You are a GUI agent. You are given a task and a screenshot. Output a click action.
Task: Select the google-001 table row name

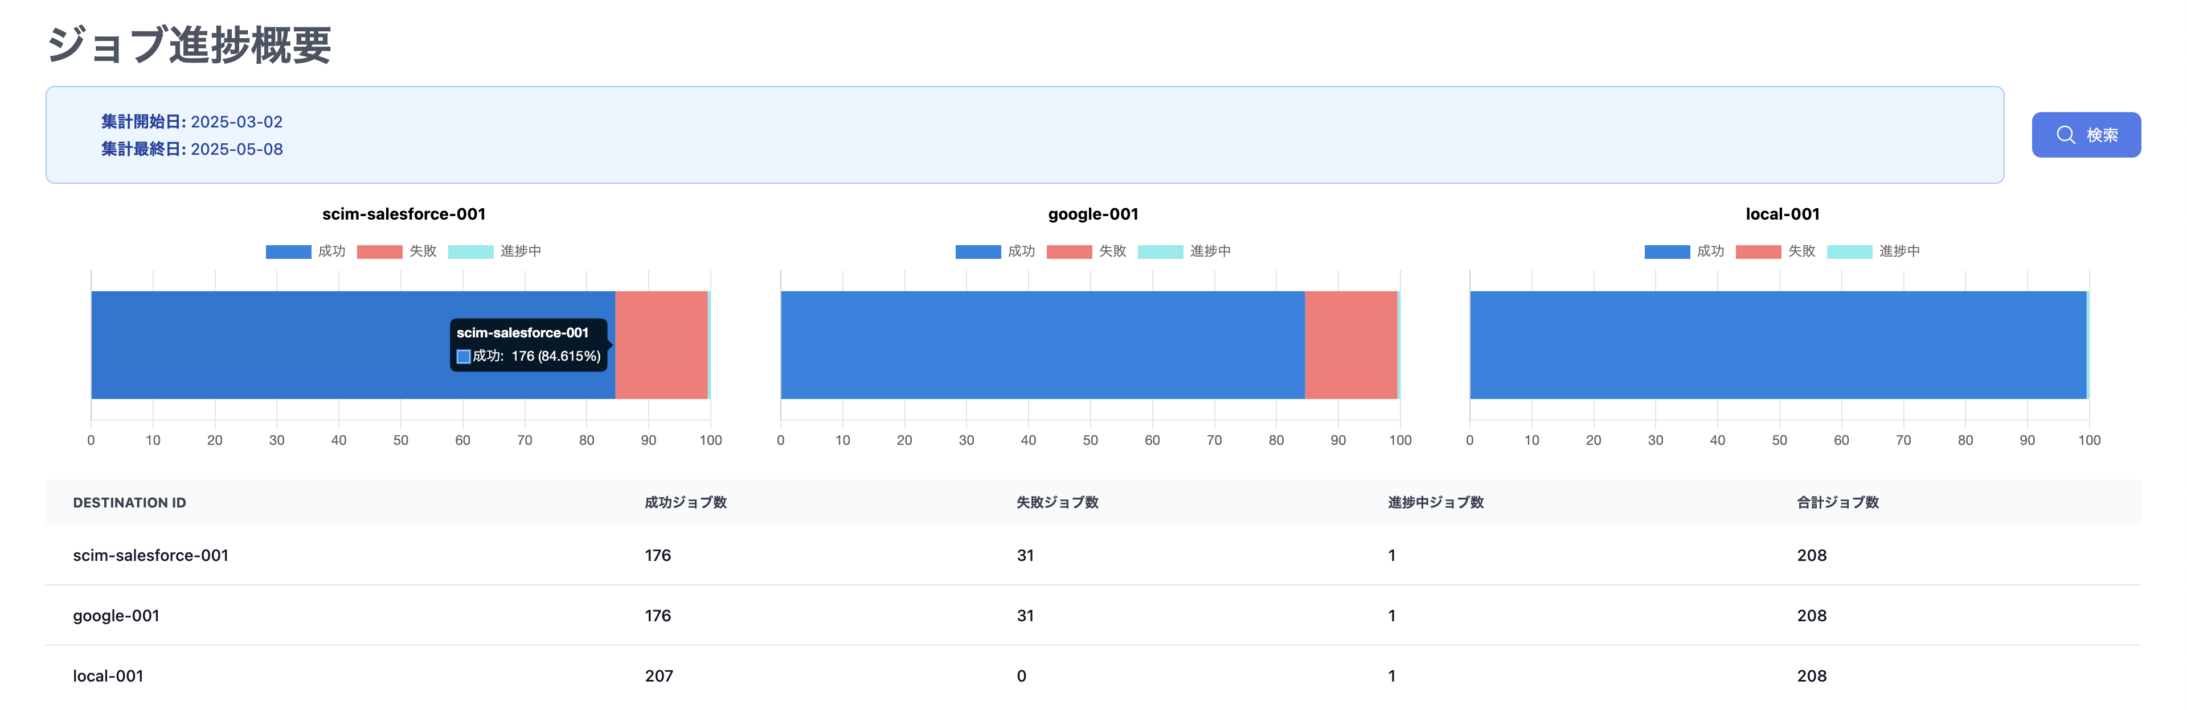tap(116, 616)
